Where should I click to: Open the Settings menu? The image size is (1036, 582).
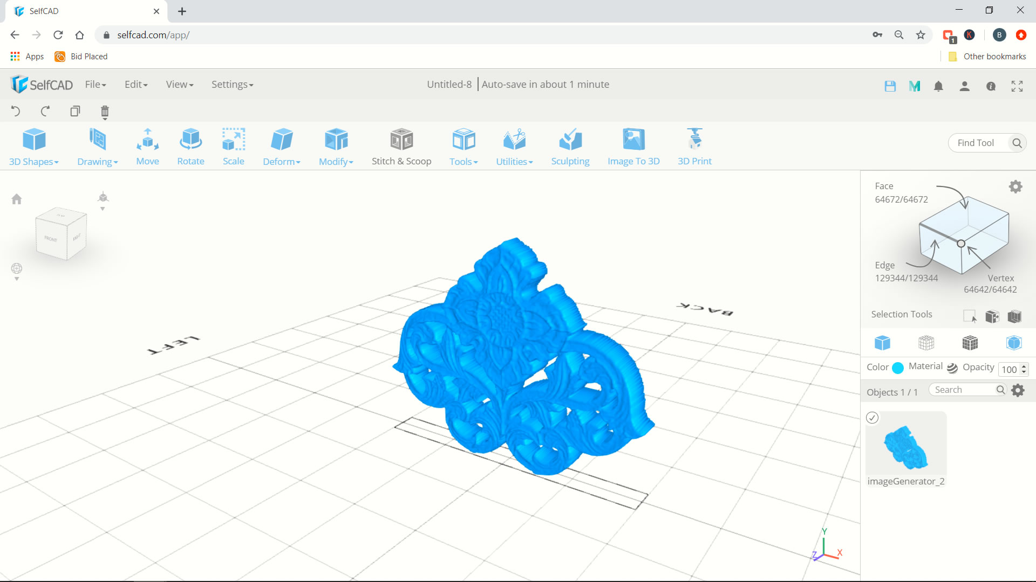pyautogui.click(x=233, y=84)
